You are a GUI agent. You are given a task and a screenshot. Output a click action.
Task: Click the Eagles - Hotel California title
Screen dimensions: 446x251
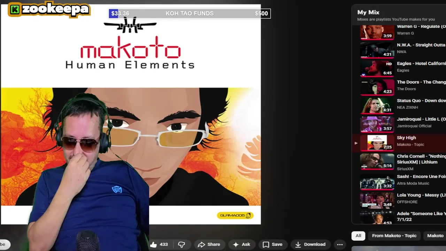(421, 63)
